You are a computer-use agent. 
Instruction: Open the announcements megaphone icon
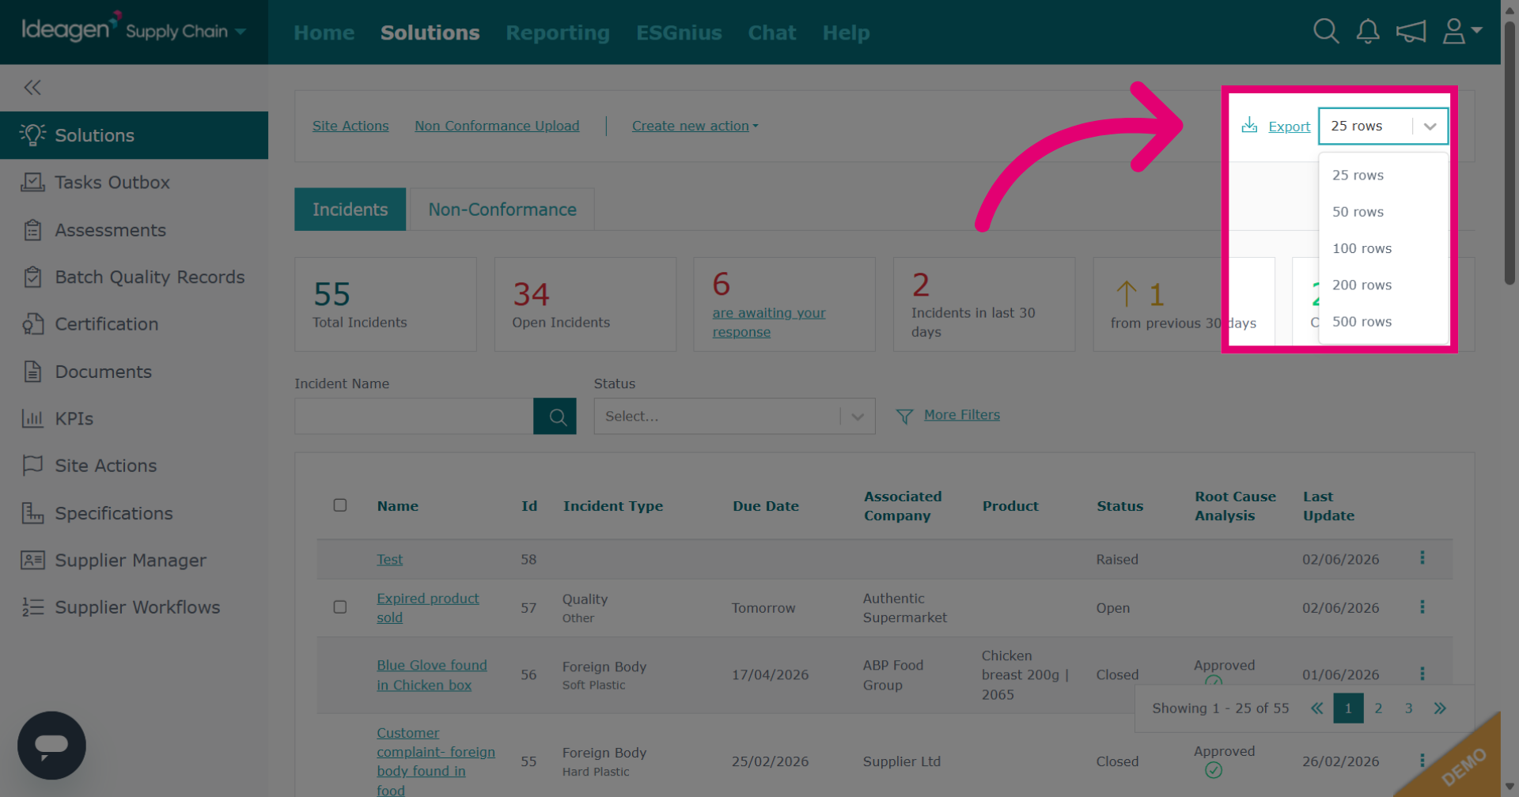[x=1411, y=32]
